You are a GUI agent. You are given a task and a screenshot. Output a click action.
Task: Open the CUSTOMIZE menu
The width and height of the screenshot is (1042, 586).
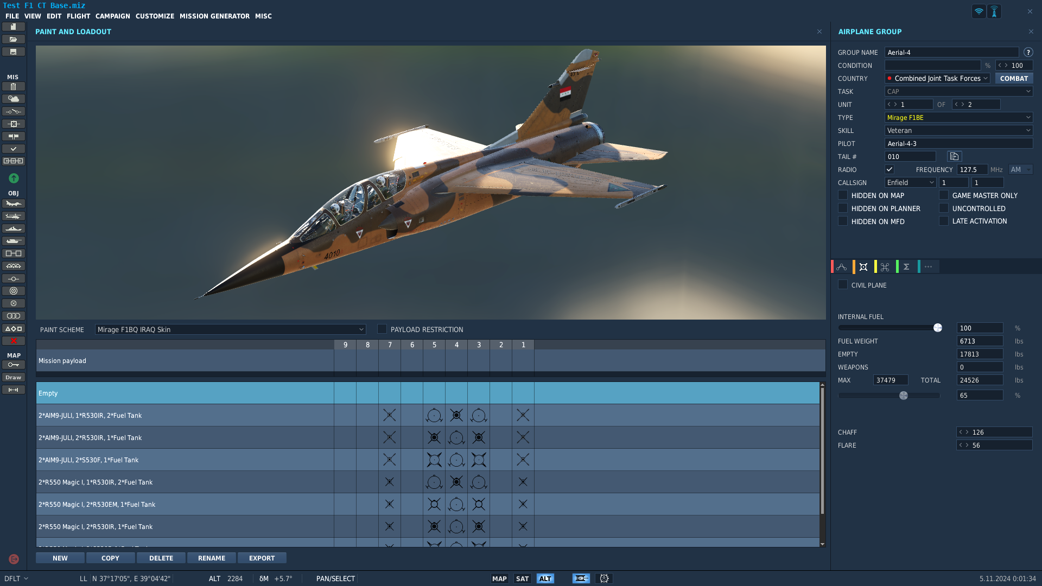tap(155, 16)
